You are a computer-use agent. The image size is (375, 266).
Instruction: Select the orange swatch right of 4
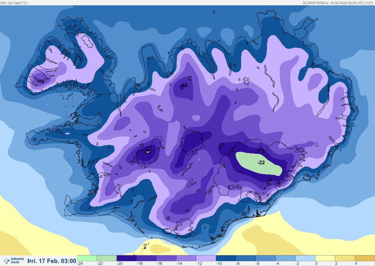[x=365, y=258]
